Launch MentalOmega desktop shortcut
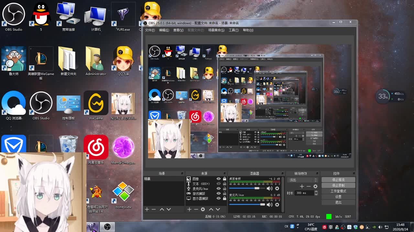 123,150
